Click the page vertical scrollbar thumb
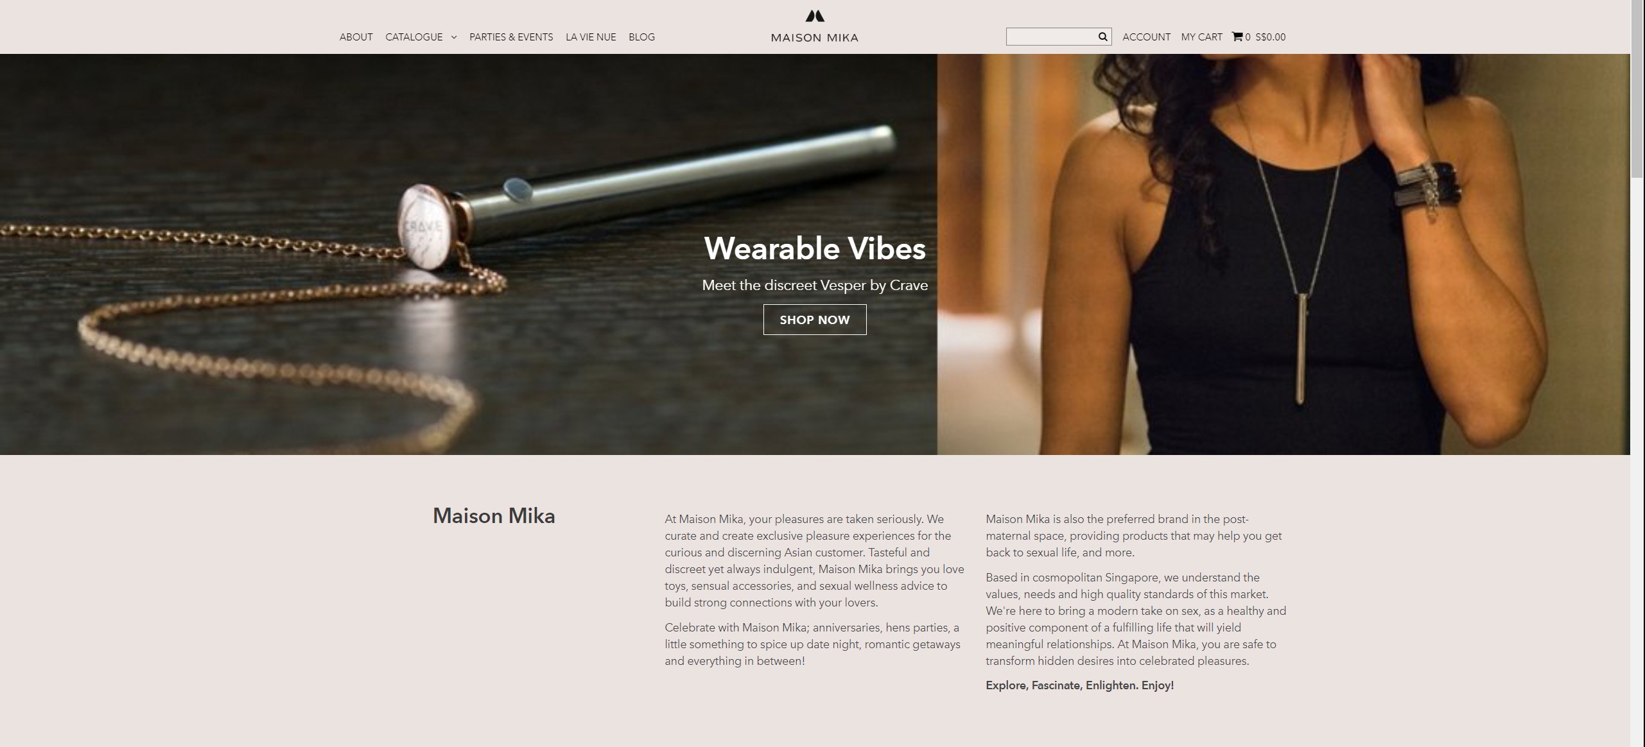Image resolution: width=1645 pixels, height=747 pixels. click(x=1638, y=90)
